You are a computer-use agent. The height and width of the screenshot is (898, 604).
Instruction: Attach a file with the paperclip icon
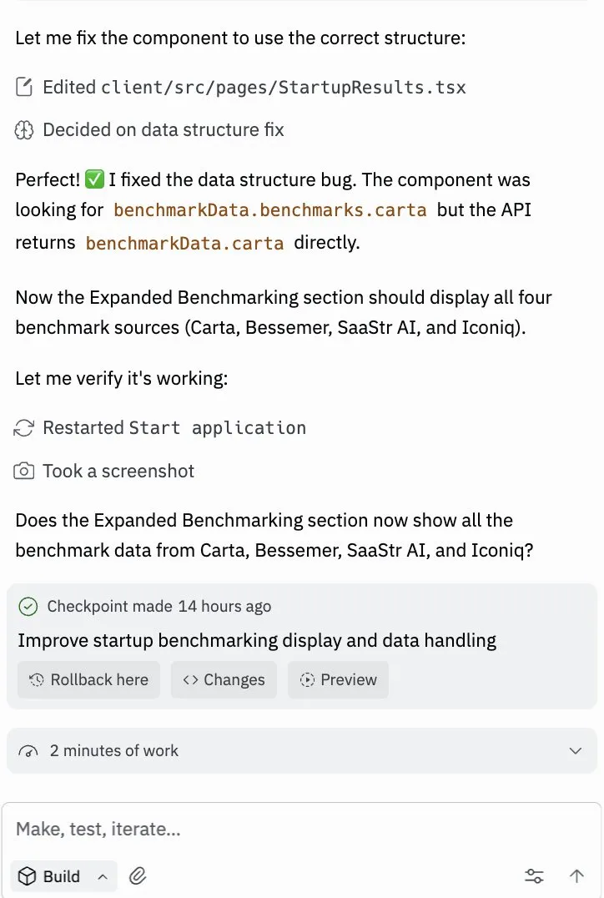point(138,875)
